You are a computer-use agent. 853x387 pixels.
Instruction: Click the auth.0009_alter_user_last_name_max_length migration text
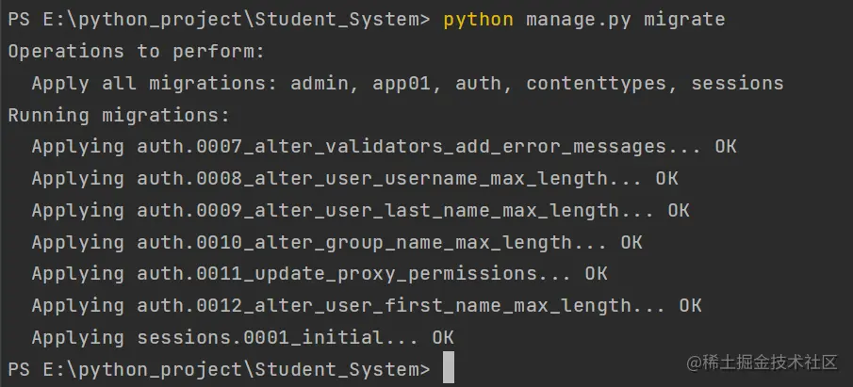click(378, 210)
